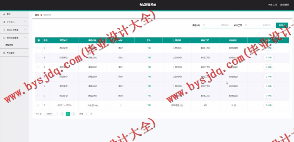Viewport: 294px width, 142px height.
Task: Click the cell 上课时间1
Action: 177,48
